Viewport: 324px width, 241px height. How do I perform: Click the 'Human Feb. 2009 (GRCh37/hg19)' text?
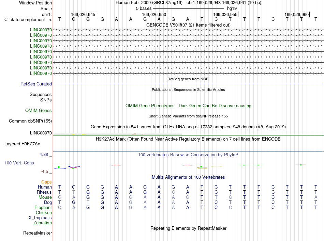point(149,3)
